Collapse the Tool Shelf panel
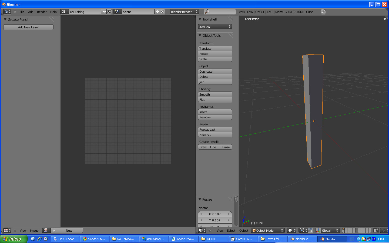The image size is (389, 243). click(x=200, y=19)
